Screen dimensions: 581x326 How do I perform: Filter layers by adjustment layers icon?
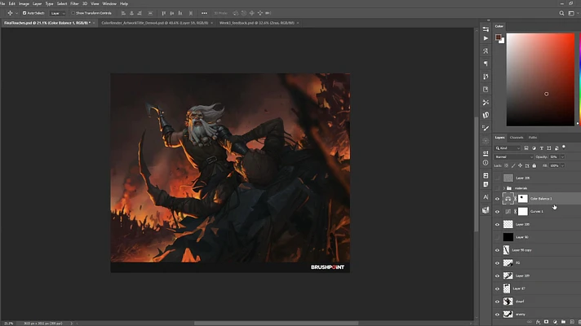point(534,148)
